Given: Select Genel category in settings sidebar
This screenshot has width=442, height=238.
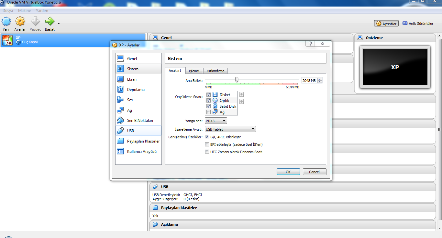Looking at the screenshot, I should [x=138, y=59].
